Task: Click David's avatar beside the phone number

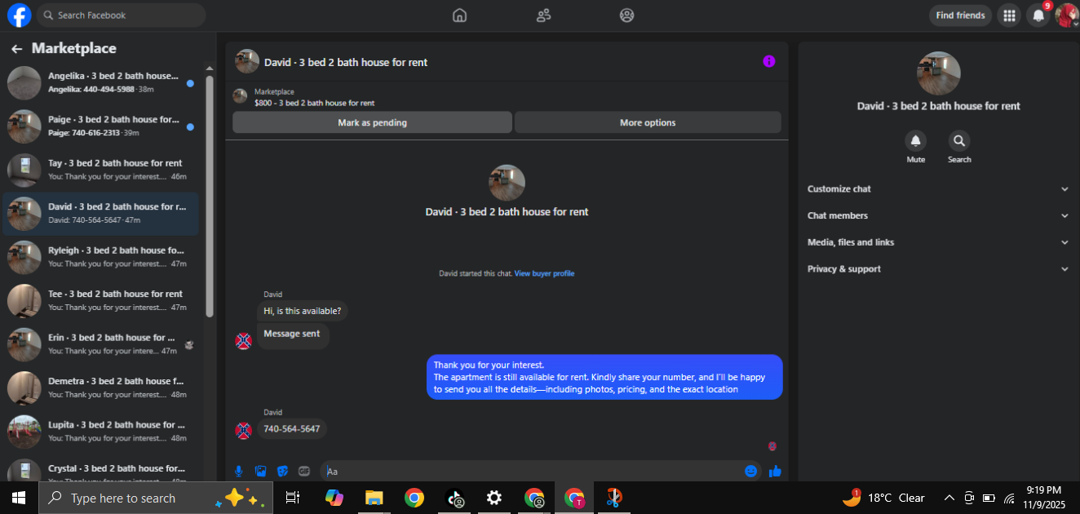Action: tap(243, 431)
